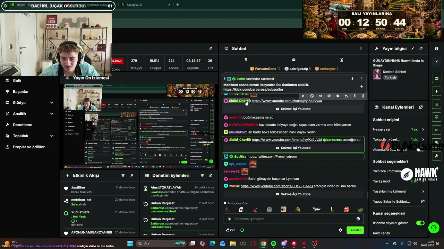Click the Turkish language tag
This screenshot has width=444, height=249.
[x=390, y=77]
